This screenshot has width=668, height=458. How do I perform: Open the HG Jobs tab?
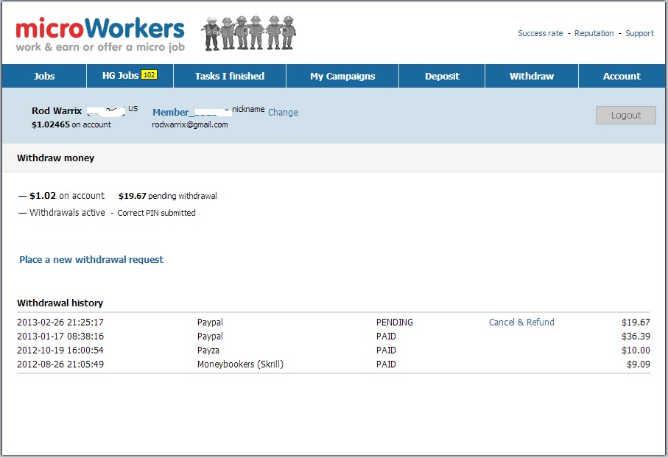(x=130, y=76)
